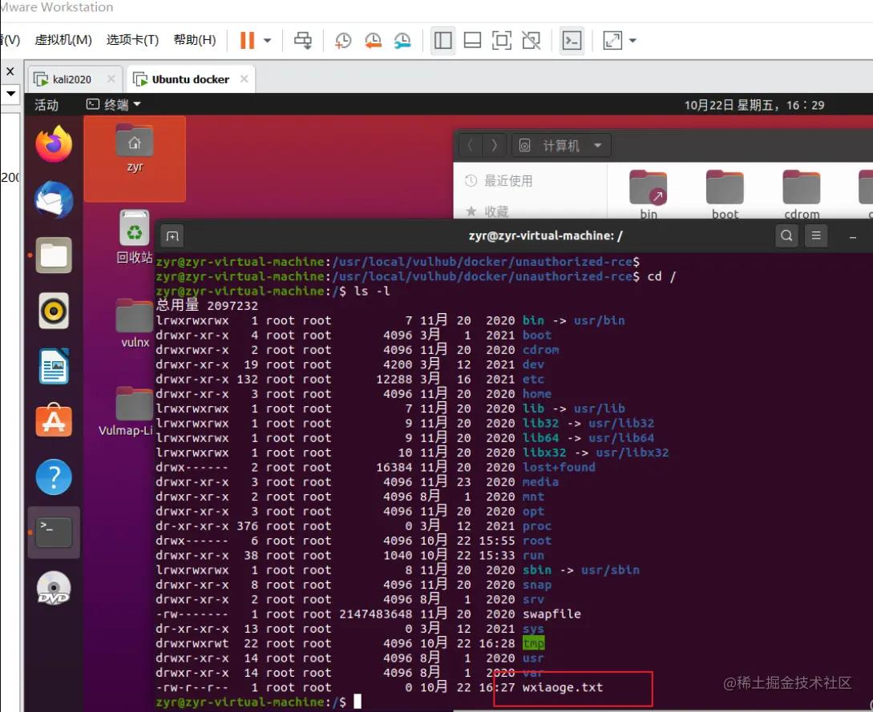Select the boot folder in file manager
Screen dimensions: 873x712
tap(725, 195)
